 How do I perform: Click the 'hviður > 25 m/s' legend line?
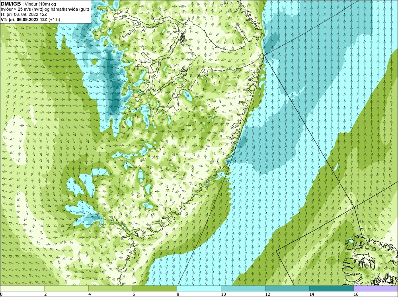(45, 9)
